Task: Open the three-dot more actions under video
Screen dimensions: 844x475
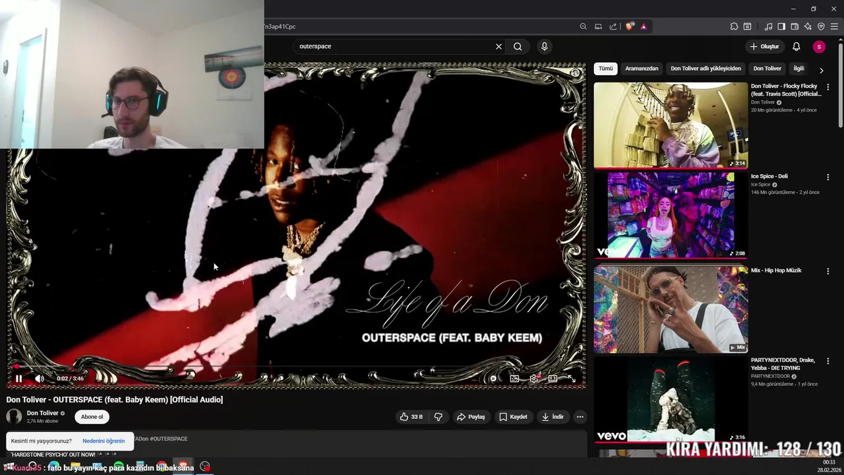Action: (580, 417)
